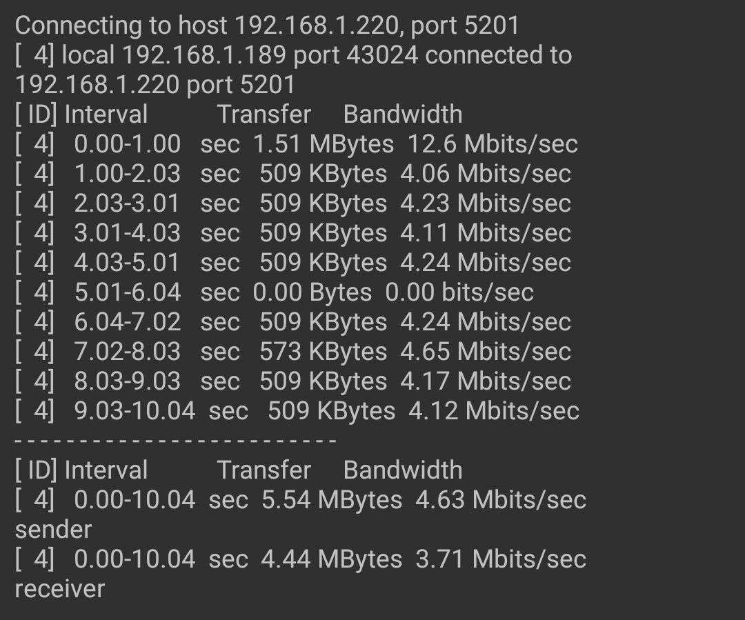The image size is (745, 620).
Task: Click the 'receiver' label at bottom
Action: coord(60,589)
